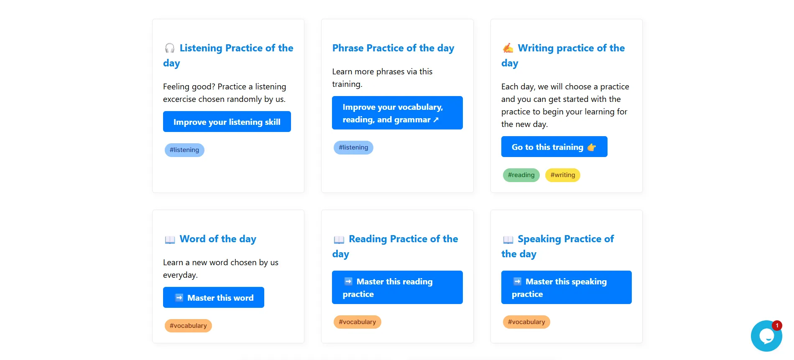Click the Listening Practice of the day title
The width and height of the screenshot is (794, 360).
tap(228, 55)
